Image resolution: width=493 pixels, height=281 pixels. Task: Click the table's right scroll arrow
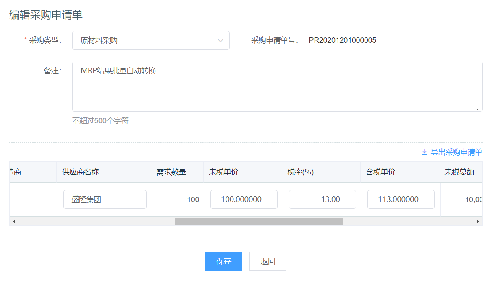coord(477,221)
